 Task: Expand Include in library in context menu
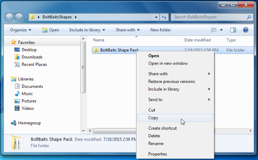pyautogui.click(x=175, y=89)
